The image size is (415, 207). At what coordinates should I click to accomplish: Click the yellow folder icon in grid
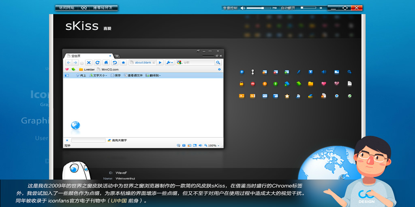[311, 84]
